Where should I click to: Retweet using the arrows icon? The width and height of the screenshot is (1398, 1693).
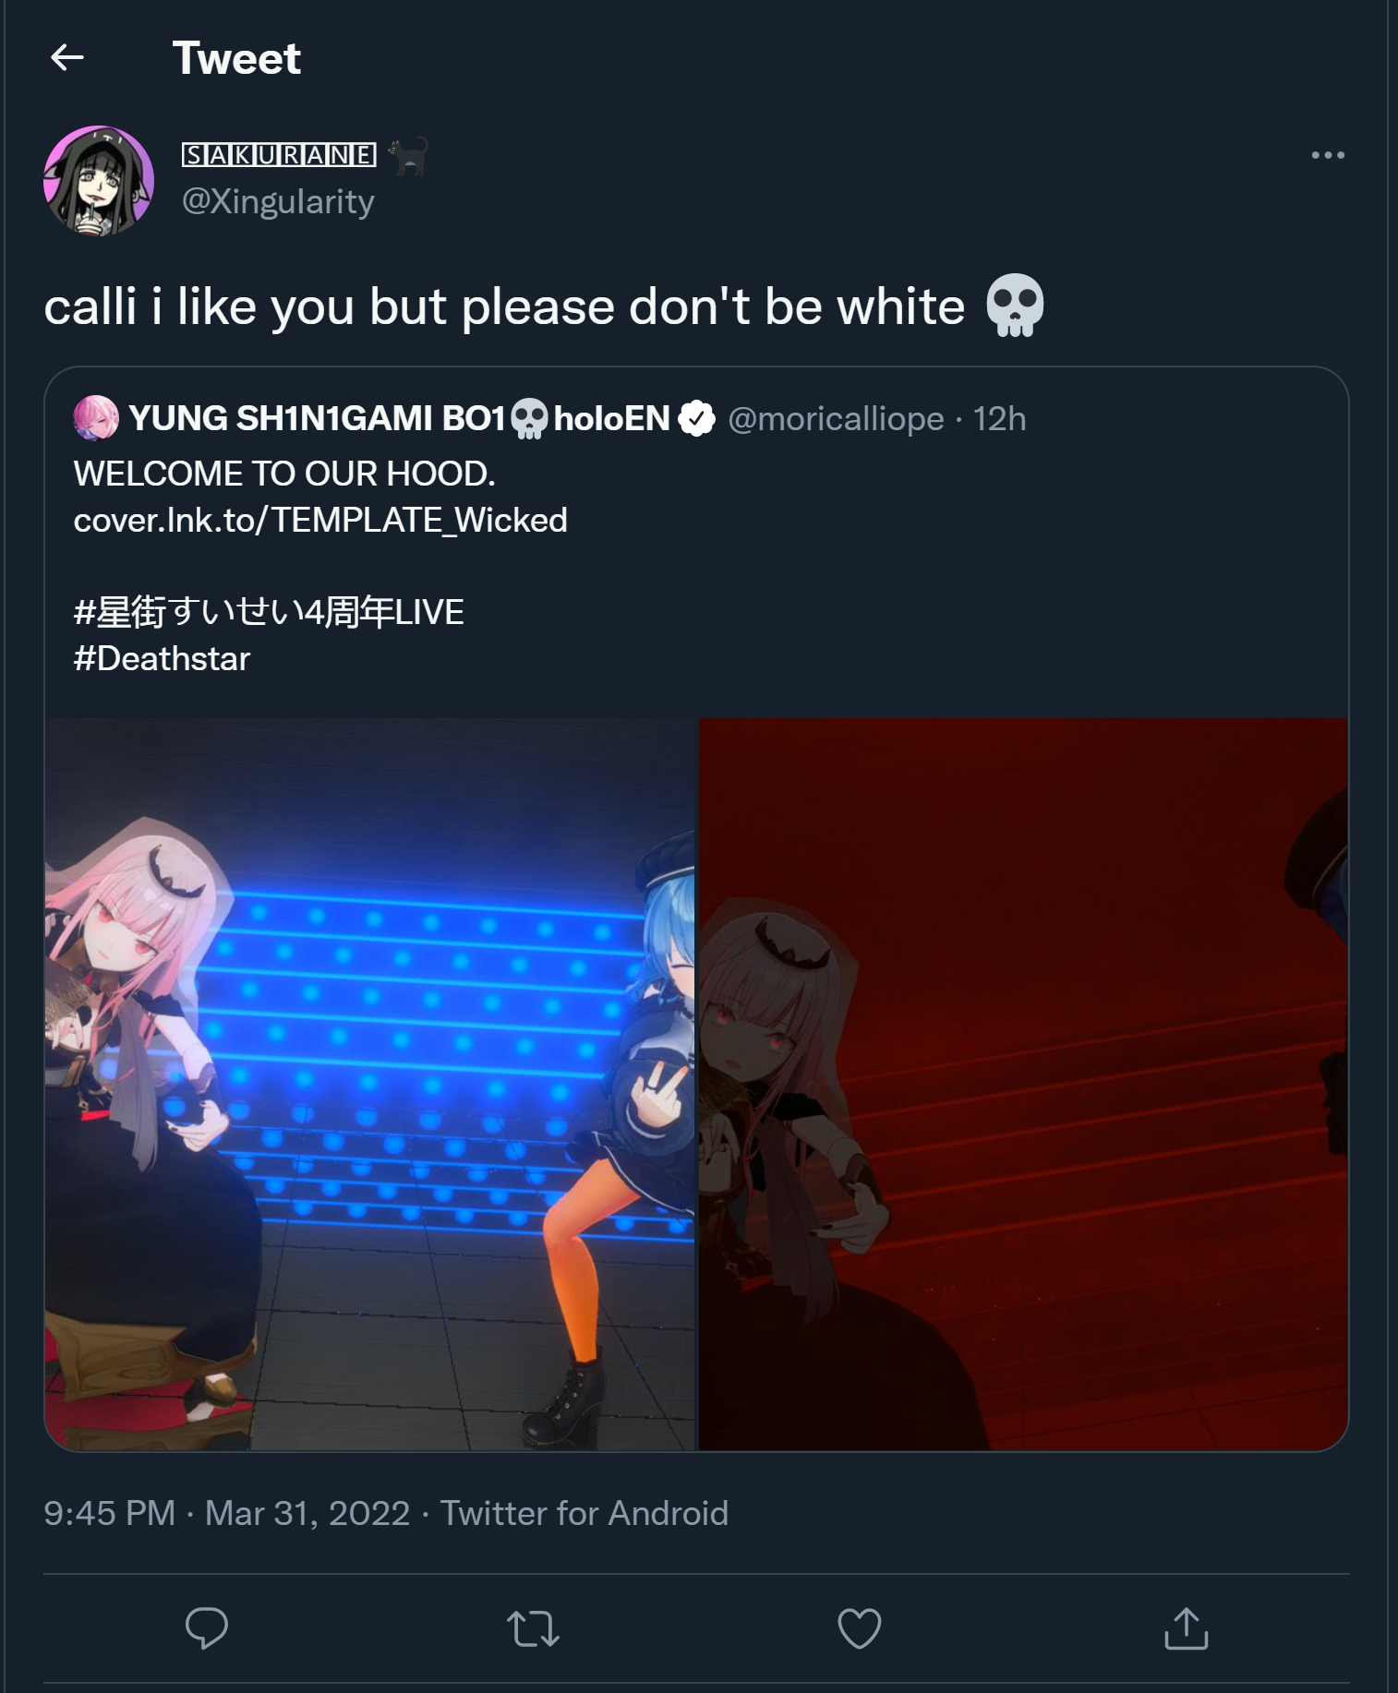point(533,1628)
